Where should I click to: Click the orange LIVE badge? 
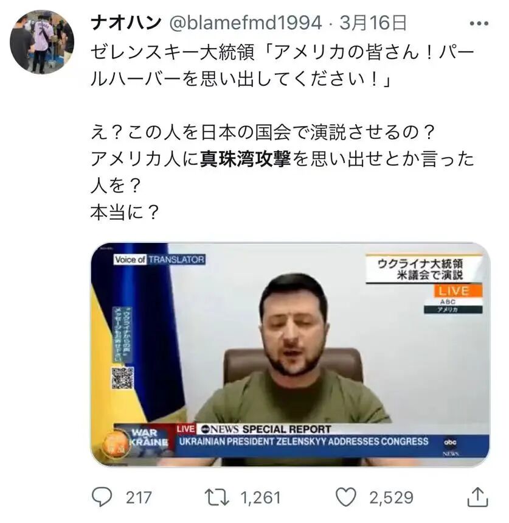[x=458, y=291]
